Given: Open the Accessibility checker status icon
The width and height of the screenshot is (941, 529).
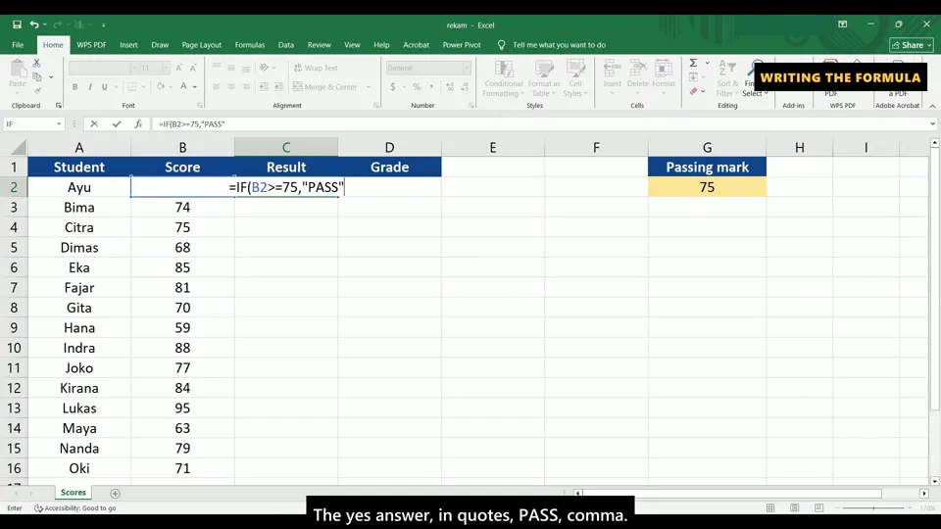Looking at the screenshot, I should [38, 508].
